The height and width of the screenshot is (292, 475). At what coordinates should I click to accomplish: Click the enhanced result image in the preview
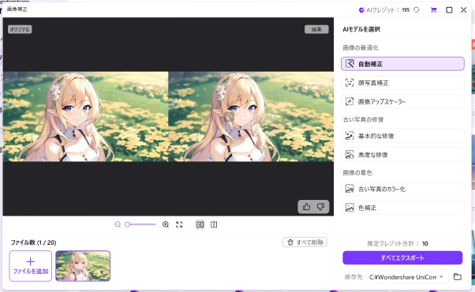point(251,116)
